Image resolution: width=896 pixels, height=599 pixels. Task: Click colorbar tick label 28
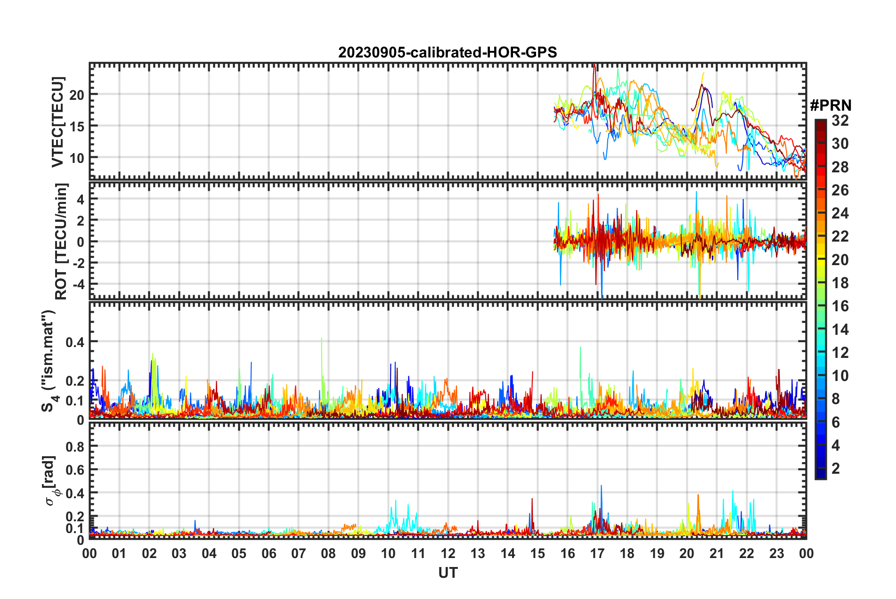[840, 167]
